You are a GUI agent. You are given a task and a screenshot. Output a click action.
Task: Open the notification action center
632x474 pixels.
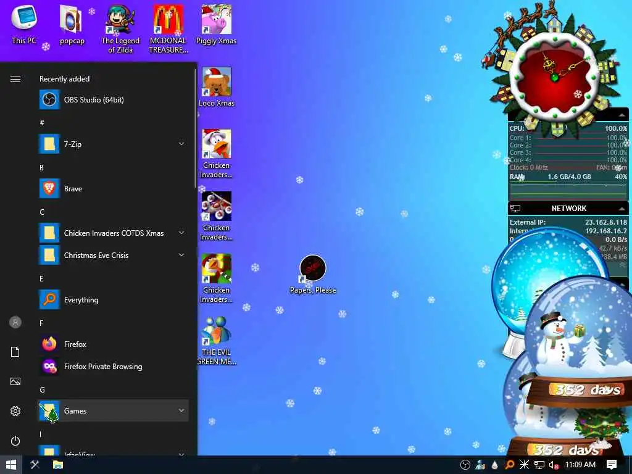click(612, 465)
